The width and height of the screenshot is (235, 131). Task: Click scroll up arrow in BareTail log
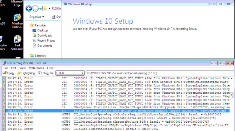232,78
